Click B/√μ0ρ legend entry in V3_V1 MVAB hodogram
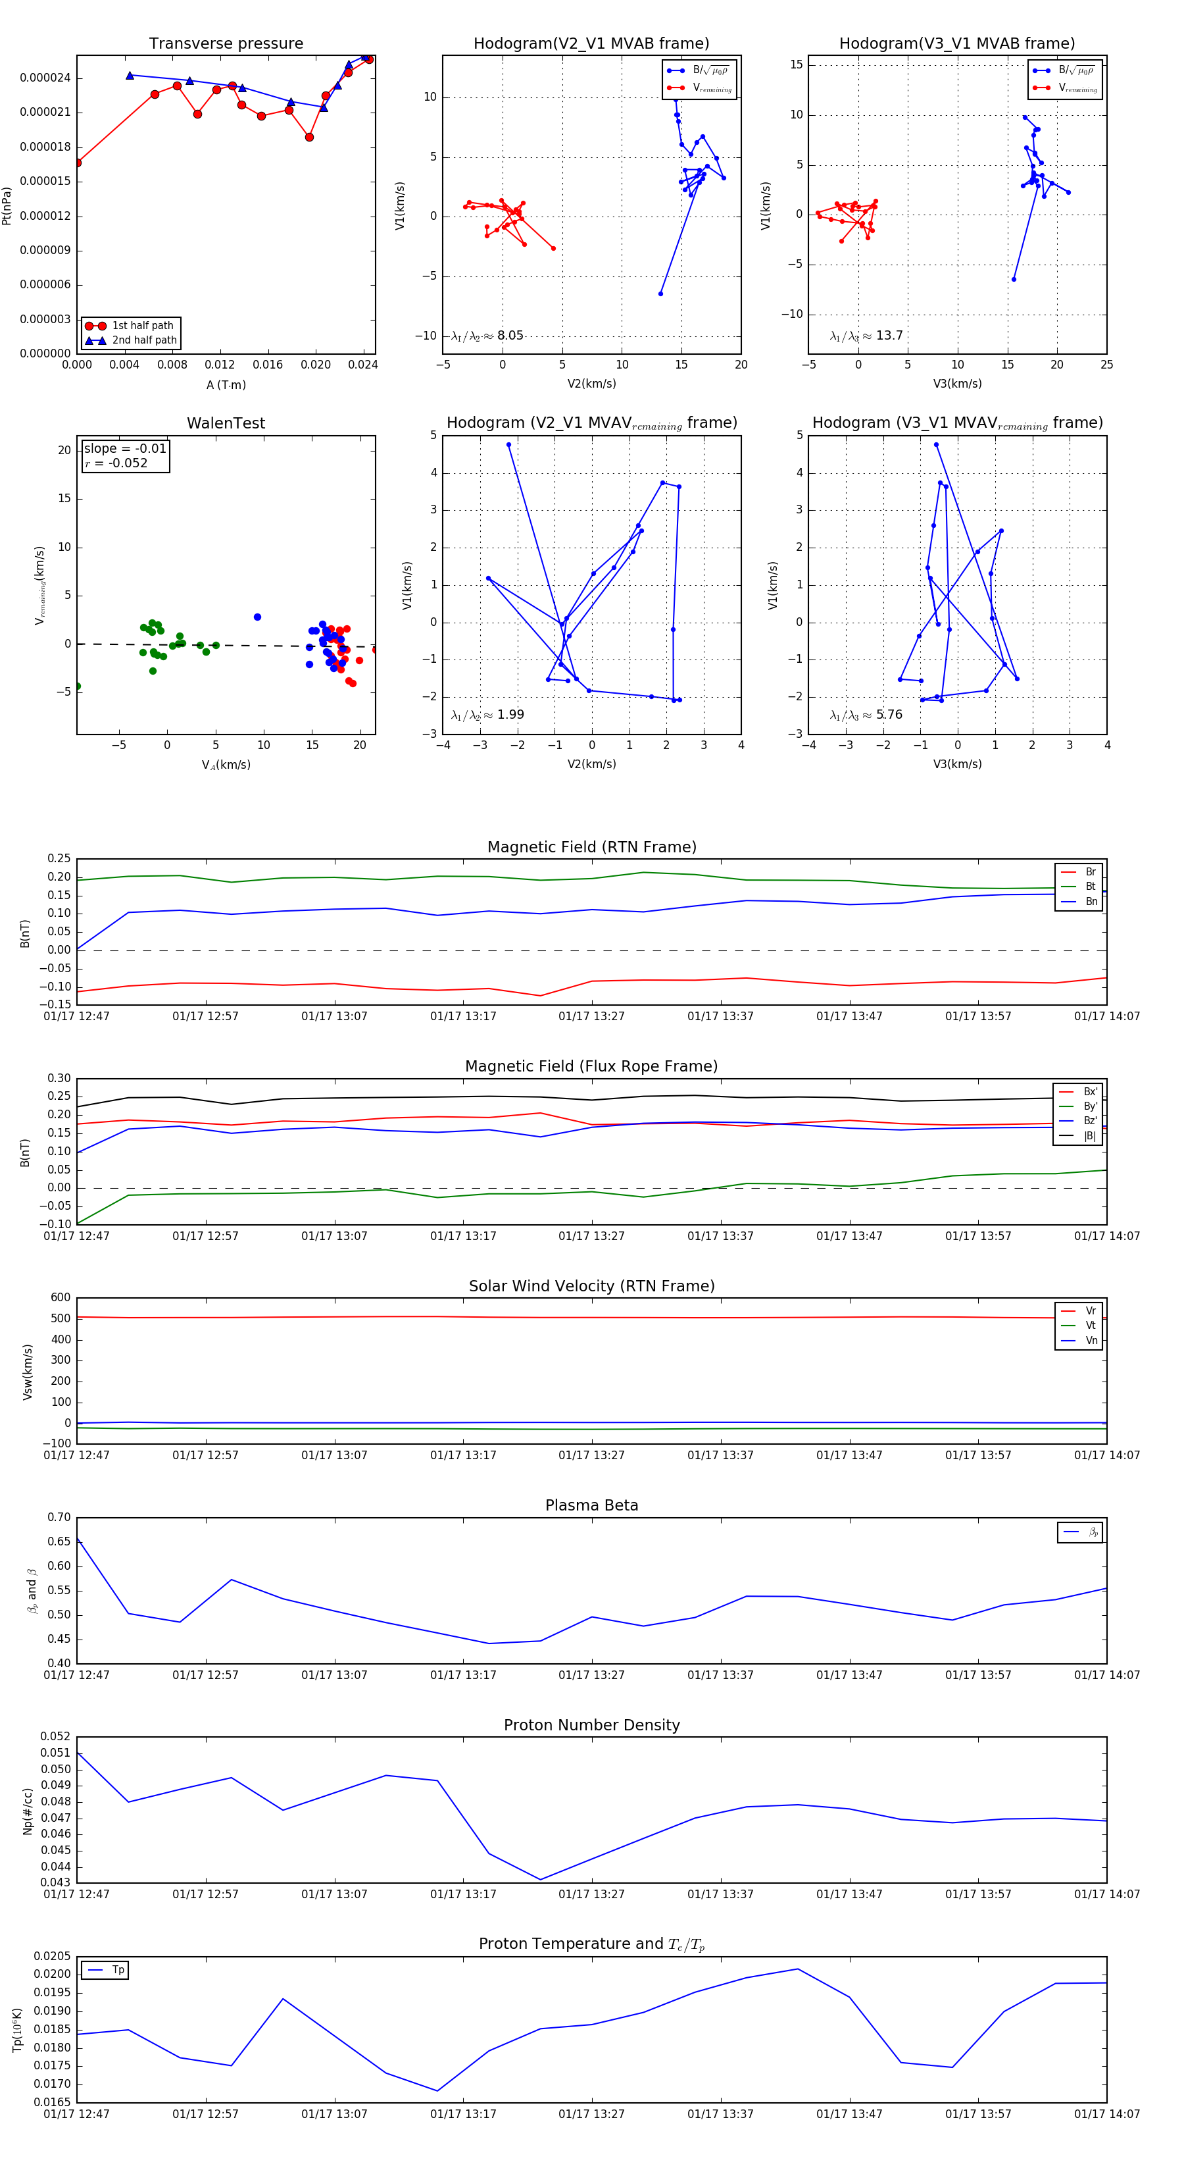This screenshot has width=1184, height=2172. pos(1064,71)
